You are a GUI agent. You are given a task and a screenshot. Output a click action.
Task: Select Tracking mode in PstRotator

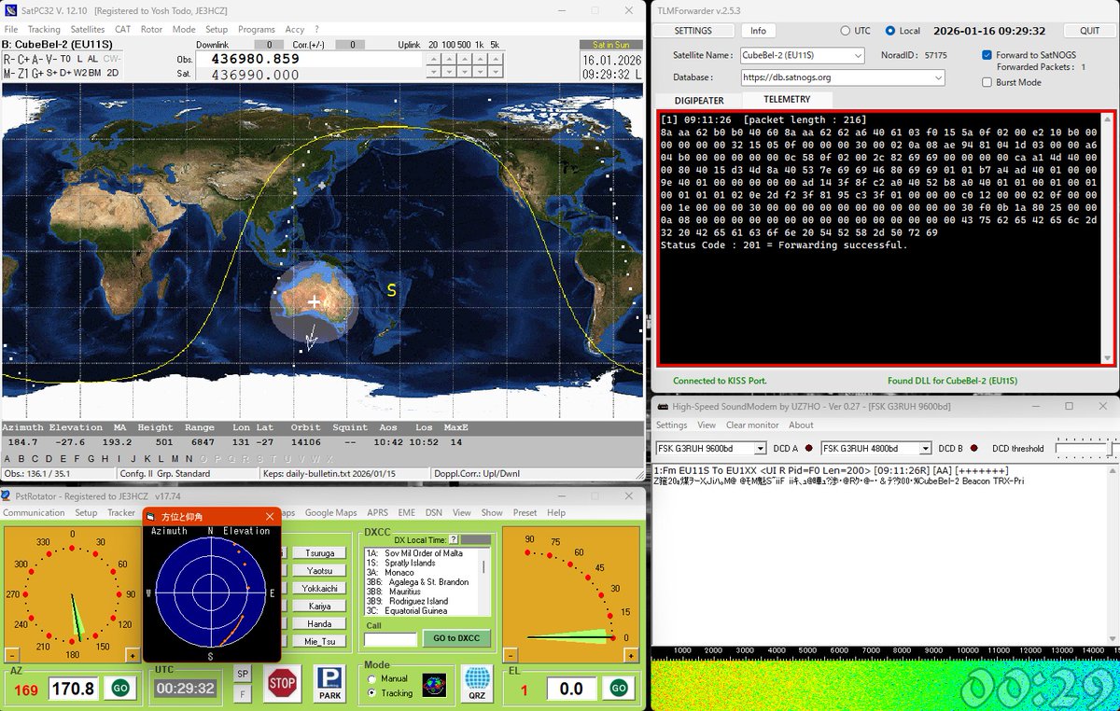point(372,693)
